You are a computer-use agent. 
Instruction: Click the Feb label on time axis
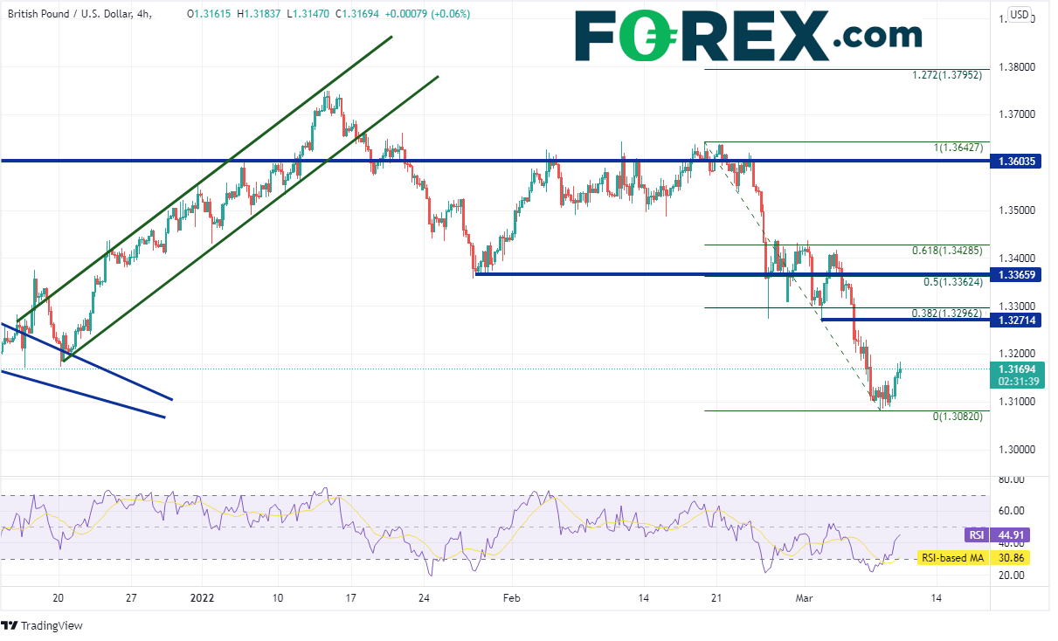pyautogui.click(x=512, y=598)
